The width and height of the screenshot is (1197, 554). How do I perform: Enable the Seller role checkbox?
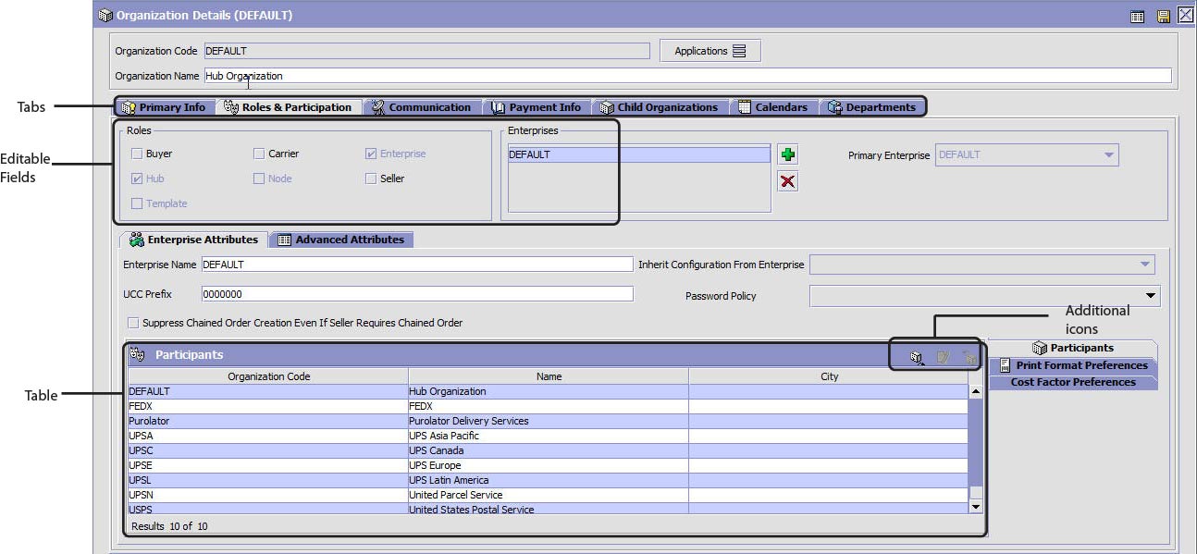pos(371,179)
